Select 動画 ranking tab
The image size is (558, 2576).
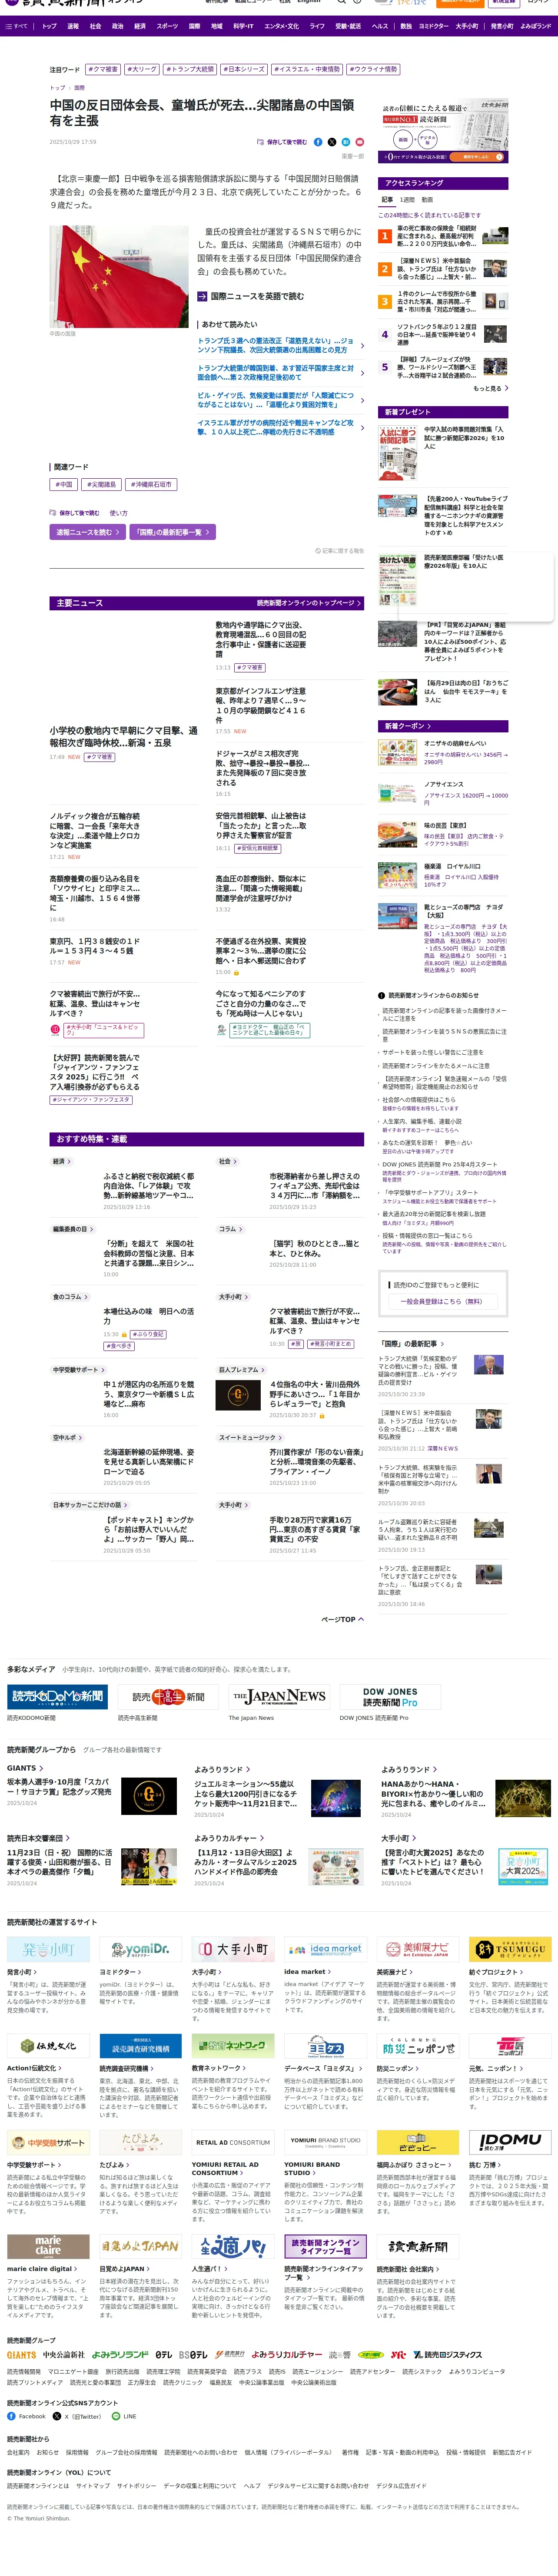[x=428, y=200]
